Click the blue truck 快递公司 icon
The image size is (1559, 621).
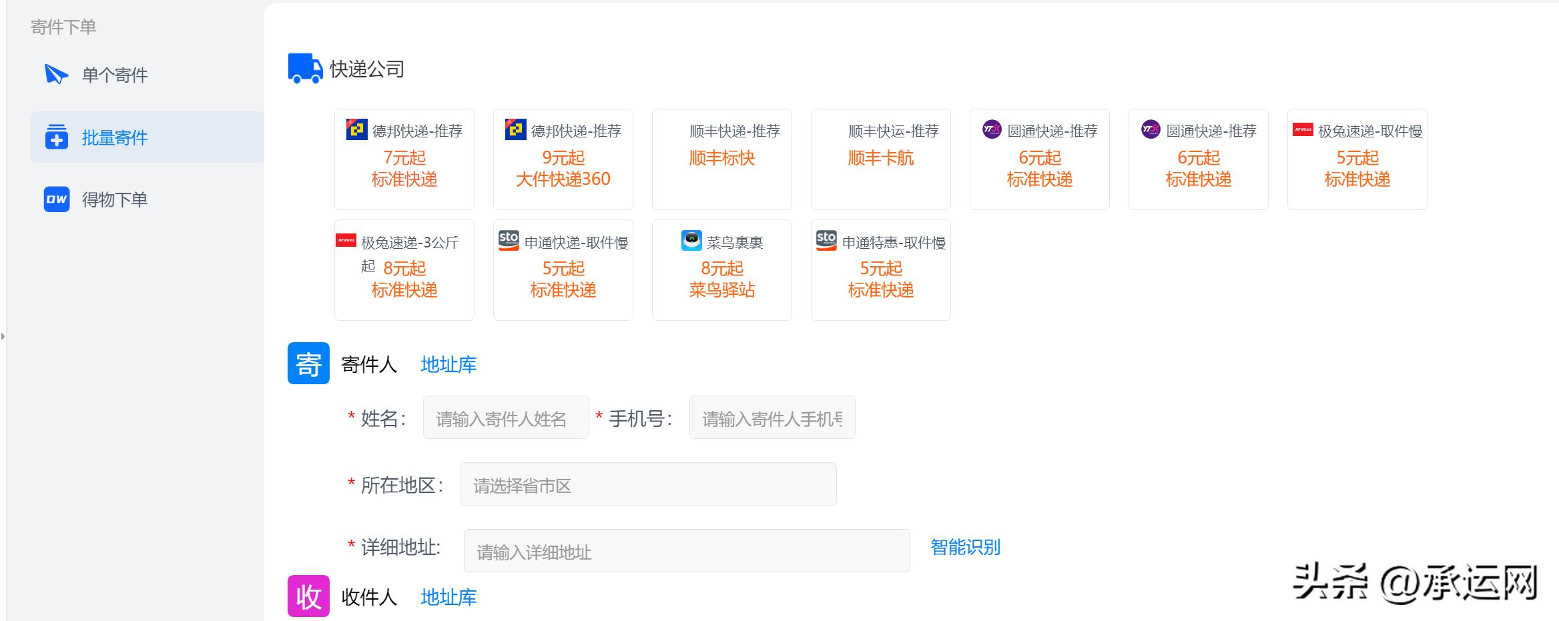click(x=304, y=67)
